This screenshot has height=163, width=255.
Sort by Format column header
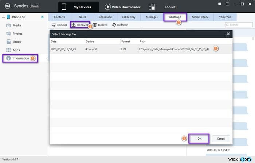[x=130, y=42]
